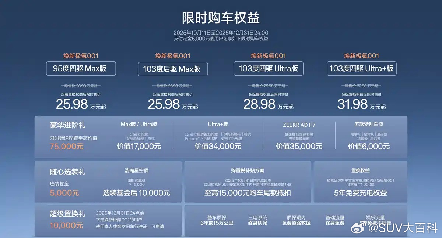
Task: Select the 103度四驱 Ultra版 trim box
Action: pyautogui.click(x=269, y=69)
